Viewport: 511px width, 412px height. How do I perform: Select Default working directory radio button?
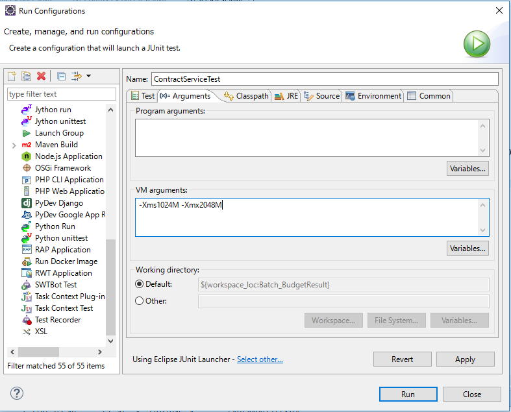click(x=139, y=284)
